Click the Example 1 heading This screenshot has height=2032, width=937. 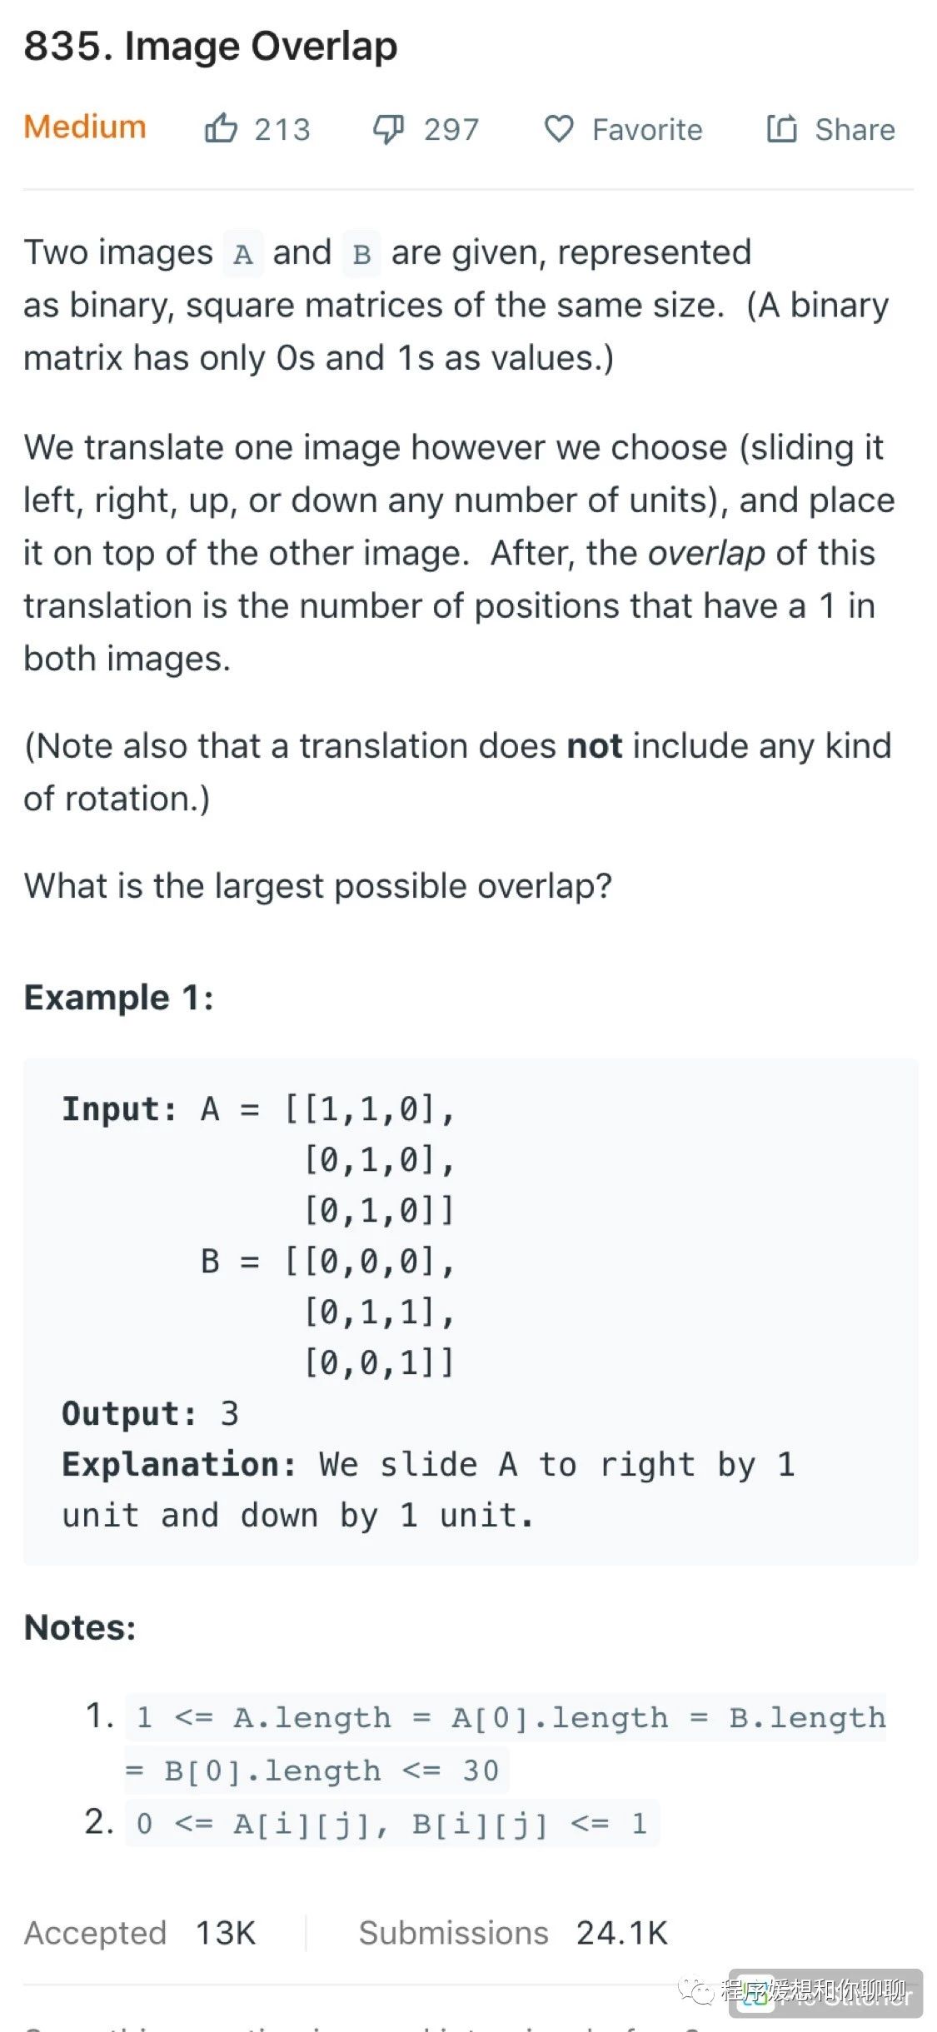click(119, 997)
